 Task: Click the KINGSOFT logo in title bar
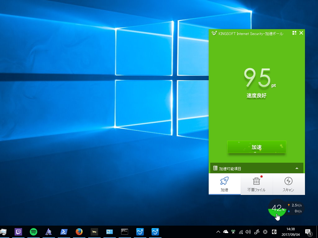[214, 33]
